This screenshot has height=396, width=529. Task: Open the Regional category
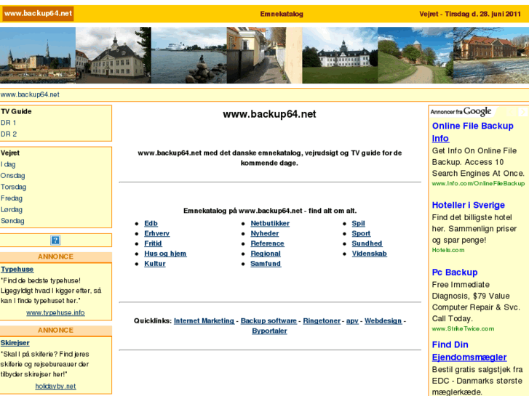(x=266, y=254)
